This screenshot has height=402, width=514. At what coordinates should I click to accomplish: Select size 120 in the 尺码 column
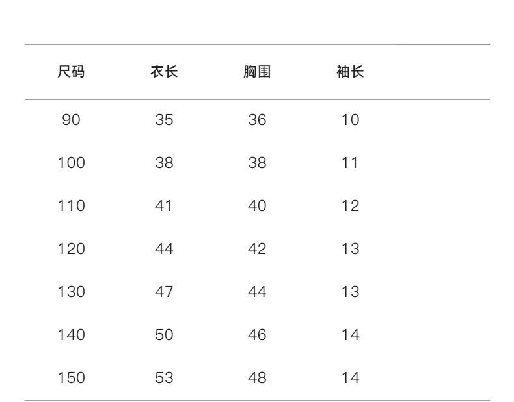[x=72, y=249]
